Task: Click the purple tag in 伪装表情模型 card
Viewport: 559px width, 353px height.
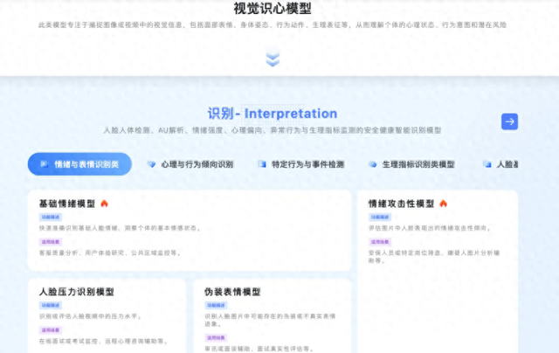Action: (216, 337)
